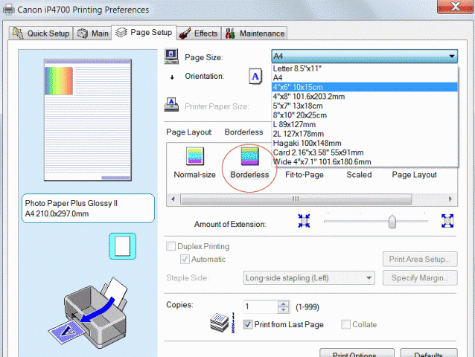The width and height of the screenshot is (475, 357).
Task: Go to the Effects tab
Action: pos(199,33)
